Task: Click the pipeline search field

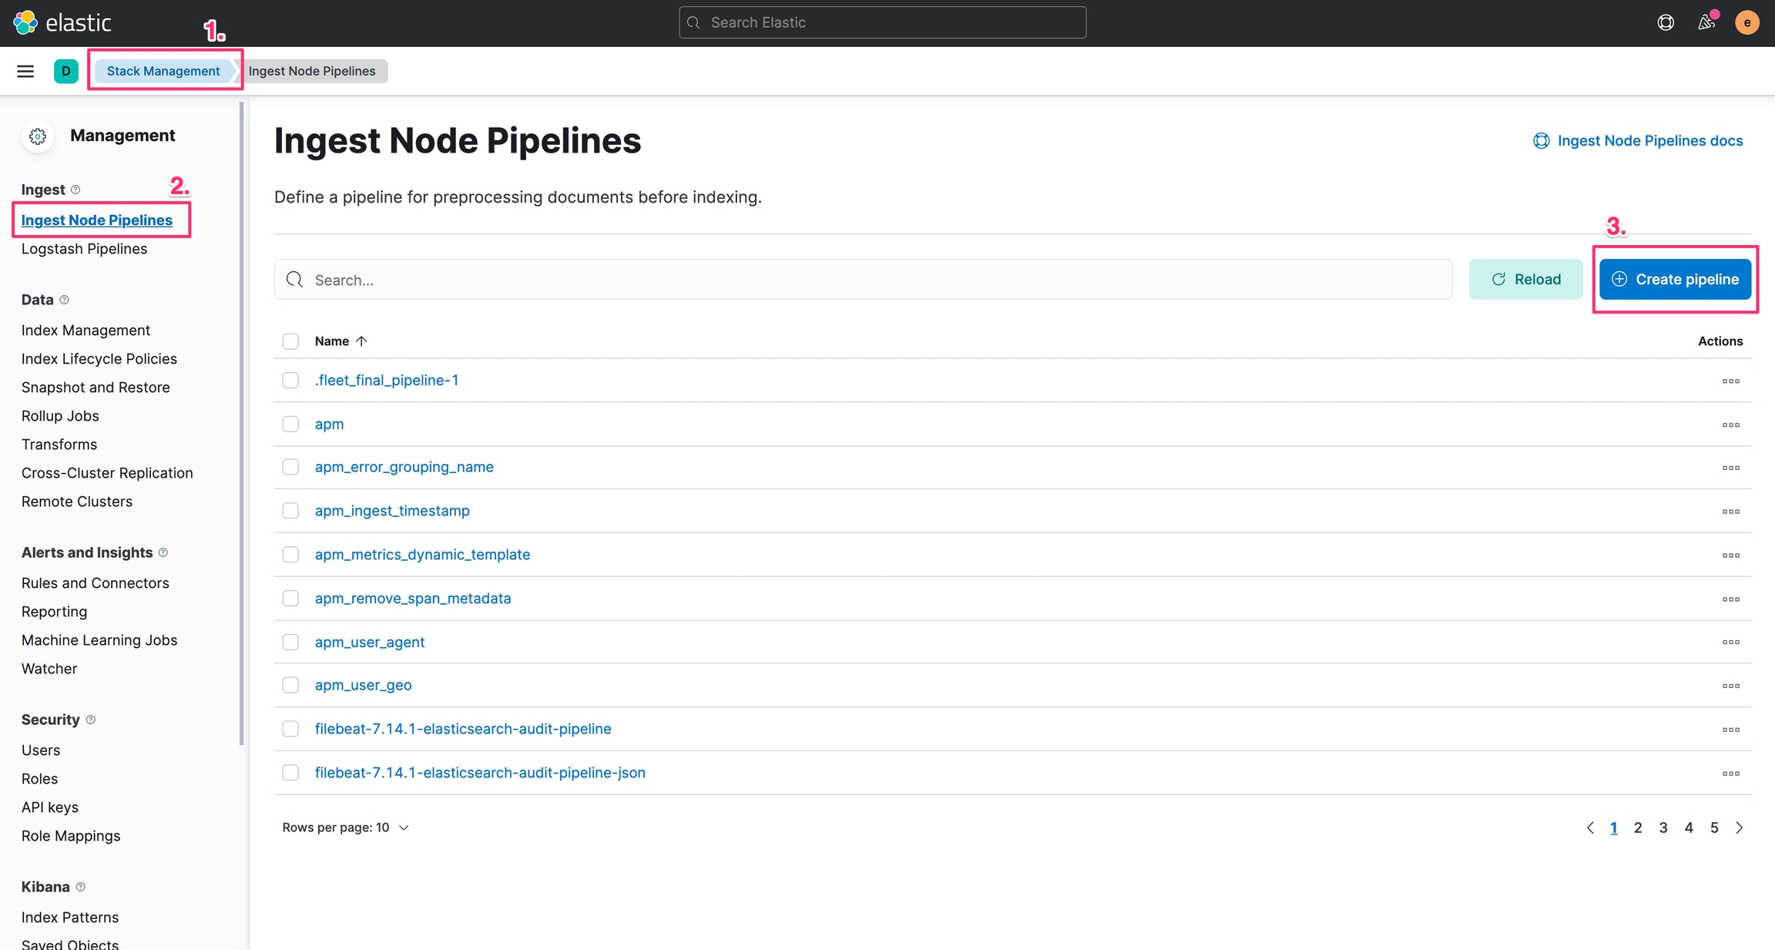Action: (863, 280)
